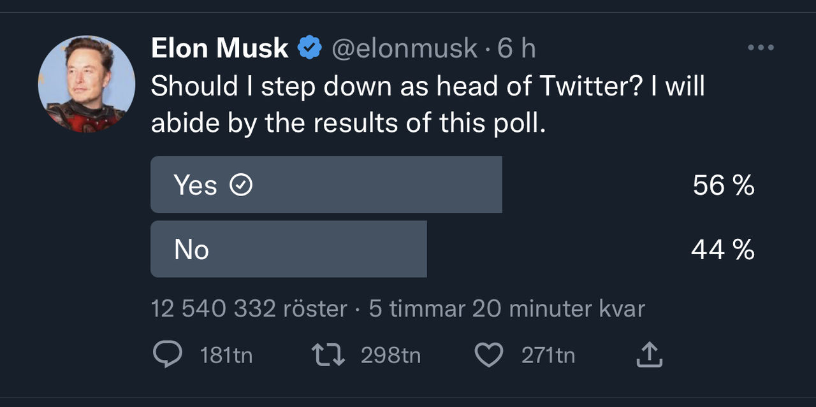Image resolution: width=816 pixels, height=407 pixels.
Task: View likes by clicking 271tn
Action: 548,355
